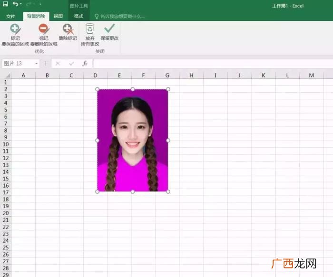Open the 文件 tab

10,16
